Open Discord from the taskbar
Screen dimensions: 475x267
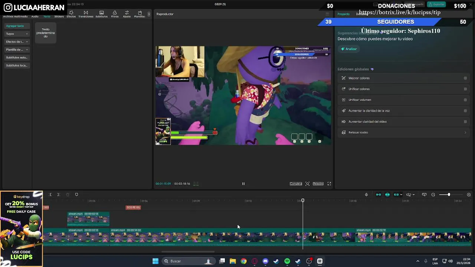click(x=265, y=261)
